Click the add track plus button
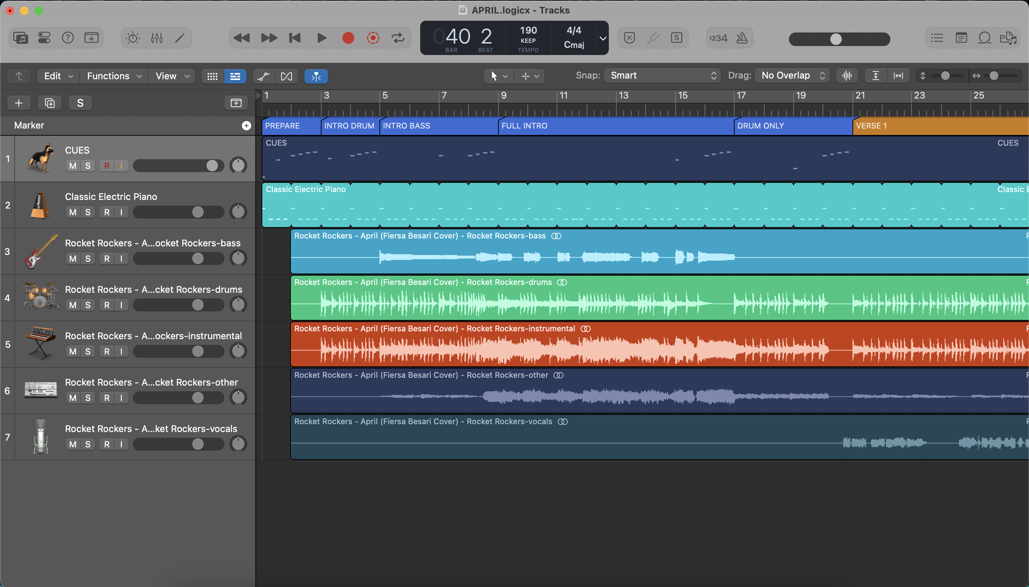Image resolution: width=1029 pixels, height=587 pixels. 19,103
